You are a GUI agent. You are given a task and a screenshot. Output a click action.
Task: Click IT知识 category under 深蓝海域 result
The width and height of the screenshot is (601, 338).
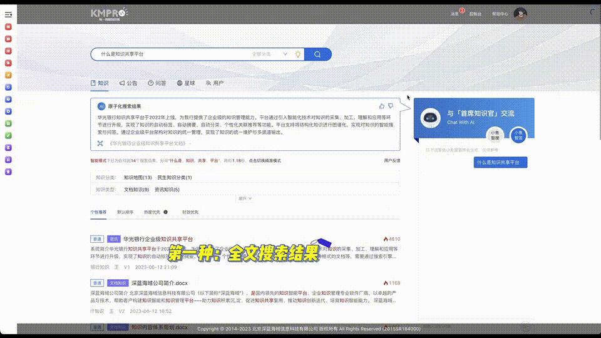click(97, 311)
